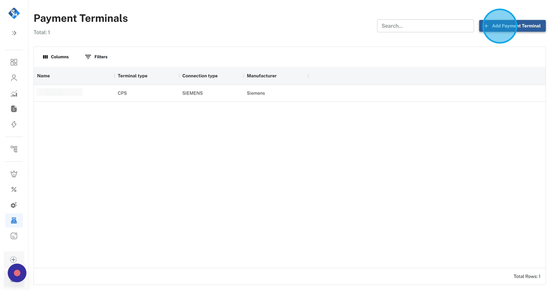
Task: Open the Filters panel
Action: point(96,57)
